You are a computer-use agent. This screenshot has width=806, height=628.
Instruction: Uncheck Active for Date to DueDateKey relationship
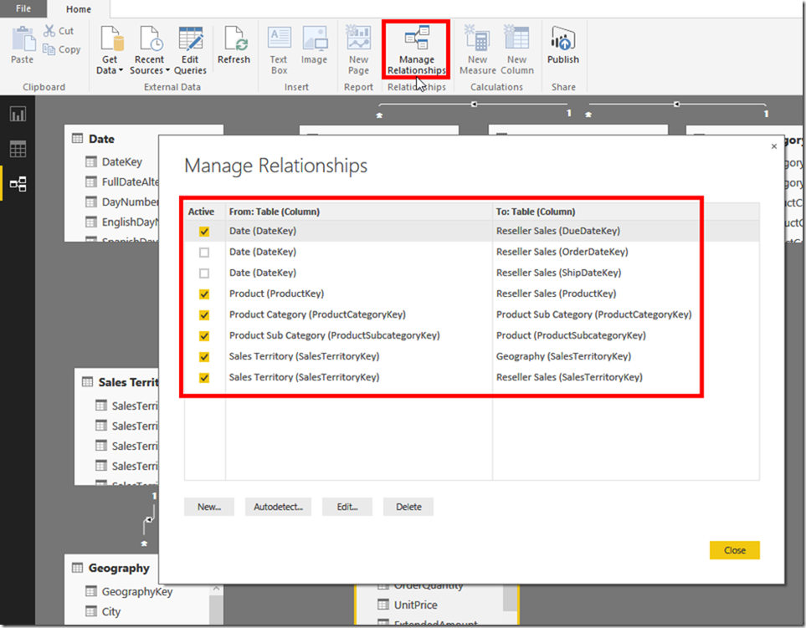pyautogui.click(x=204, y=232)
